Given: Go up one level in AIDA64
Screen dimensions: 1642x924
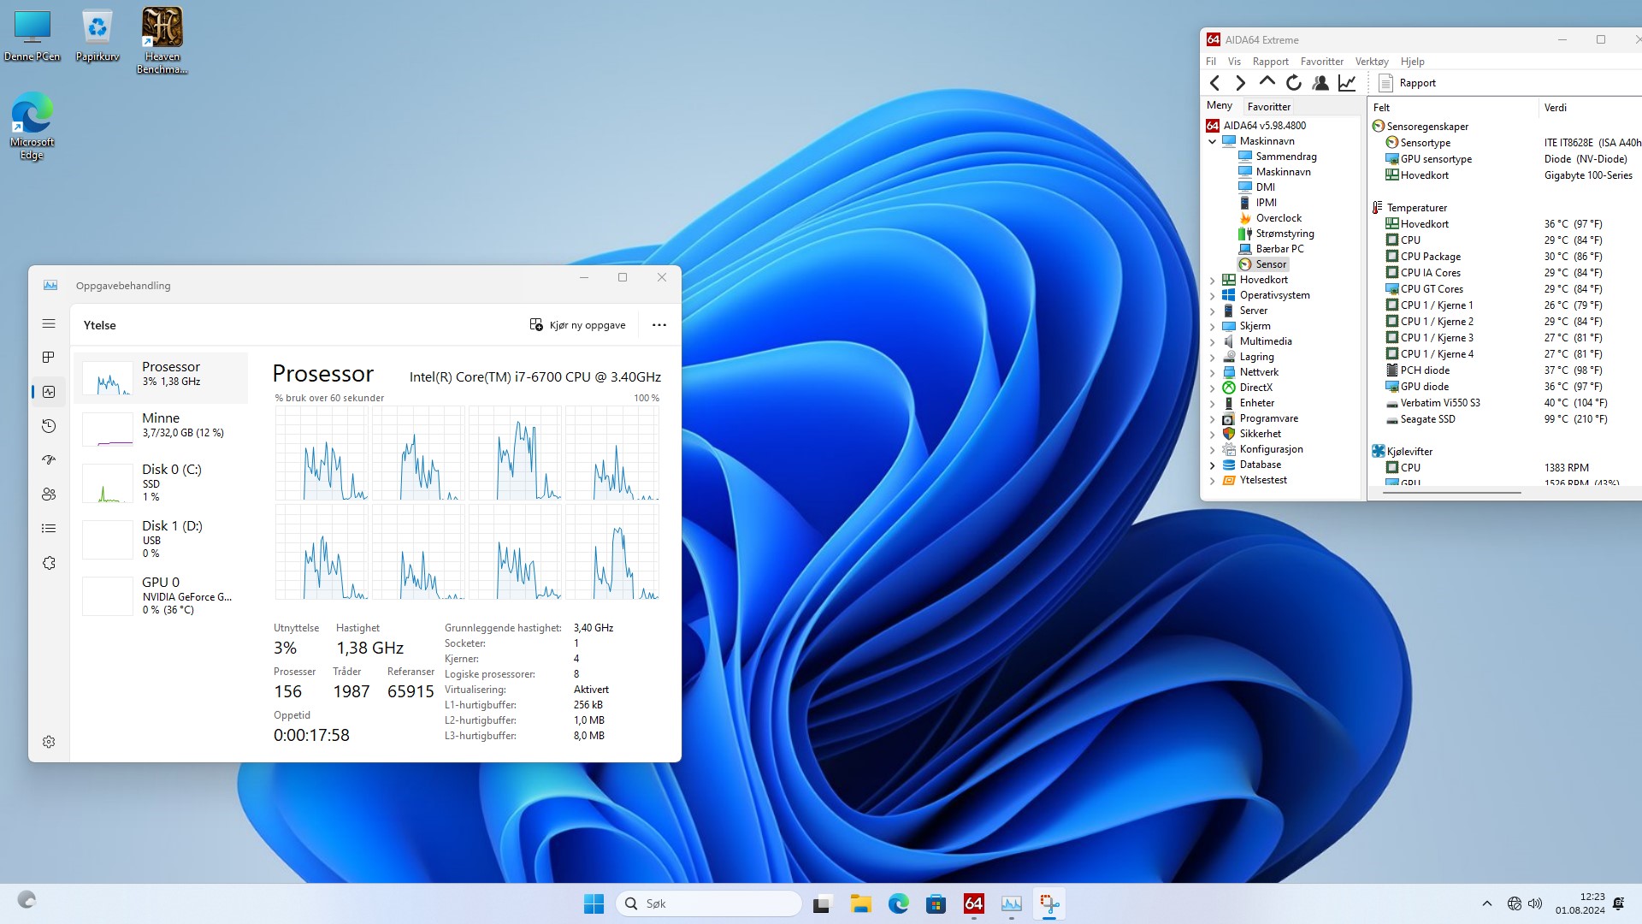Looking at the screenshot, I should (x=1267, y=82).
